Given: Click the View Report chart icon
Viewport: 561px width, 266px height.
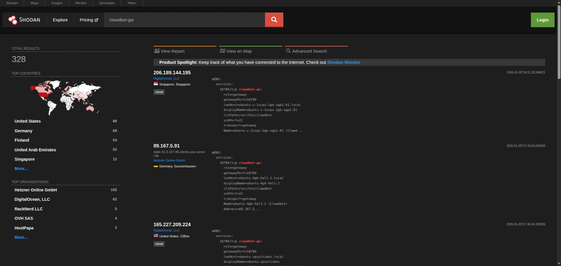Looking at the screenshot, I should pyautogui.click(x=157, y=51).
